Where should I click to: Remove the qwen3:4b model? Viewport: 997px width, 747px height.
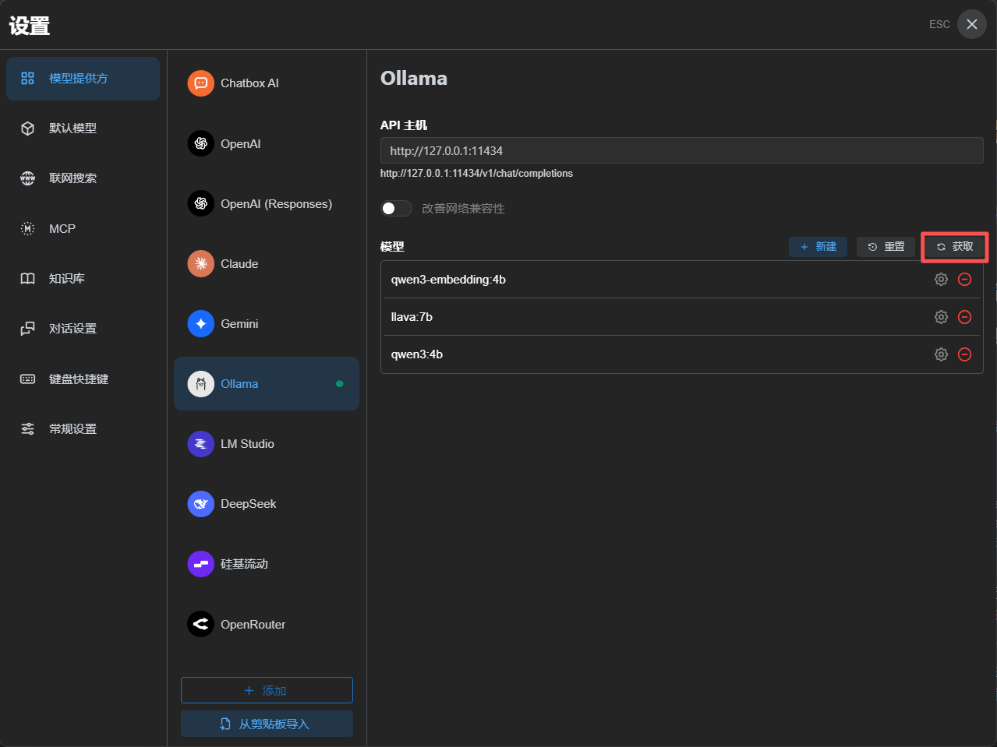point(964,354)
